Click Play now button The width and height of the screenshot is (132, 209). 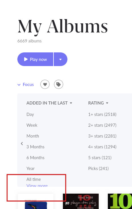[x=35, y=59]
